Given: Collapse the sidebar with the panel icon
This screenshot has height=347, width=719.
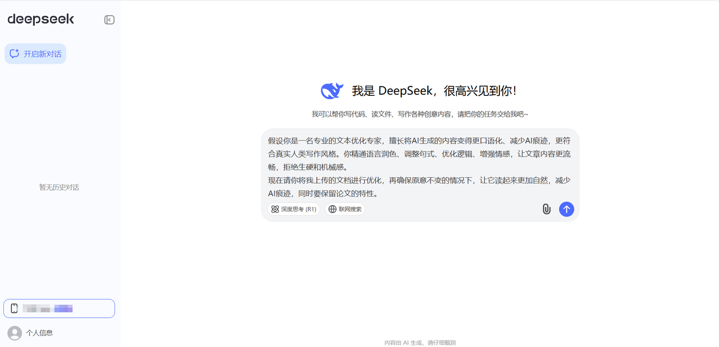Looking at the screenshot, I should point(110,20).
